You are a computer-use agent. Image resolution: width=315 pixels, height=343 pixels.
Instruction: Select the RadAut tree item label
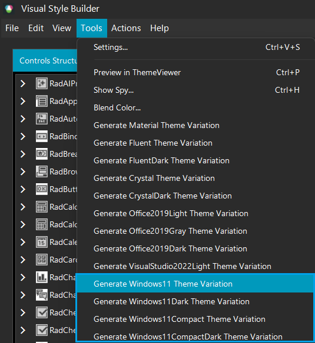(64, 119)
